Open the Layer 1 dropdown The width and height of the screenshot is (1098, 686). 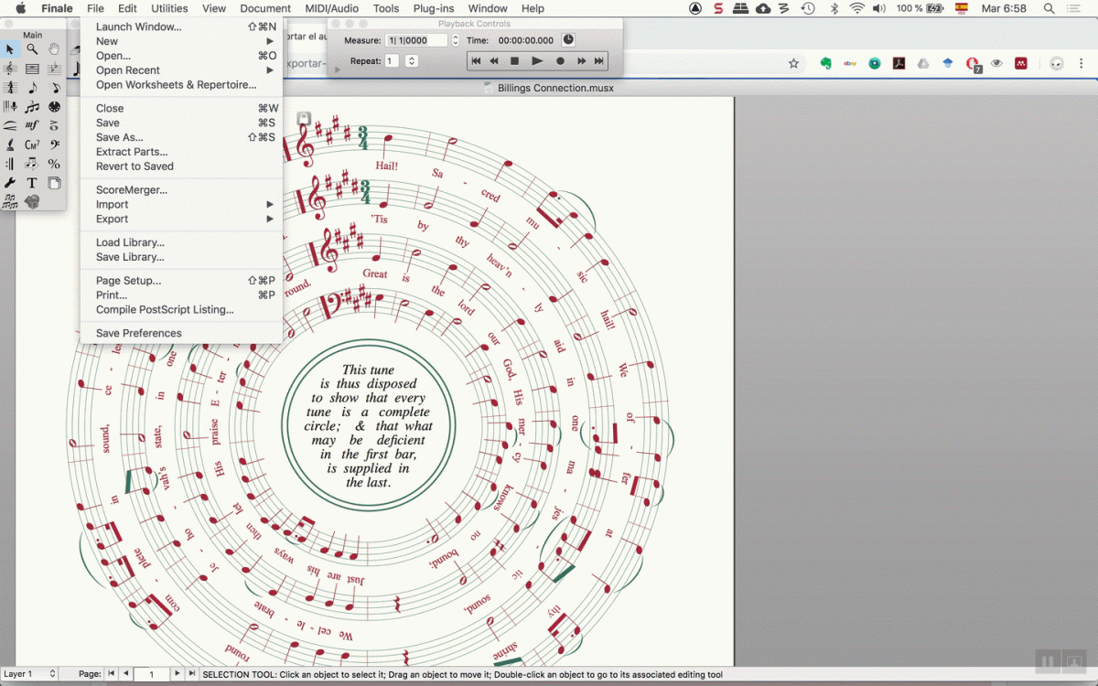(29, 674)
